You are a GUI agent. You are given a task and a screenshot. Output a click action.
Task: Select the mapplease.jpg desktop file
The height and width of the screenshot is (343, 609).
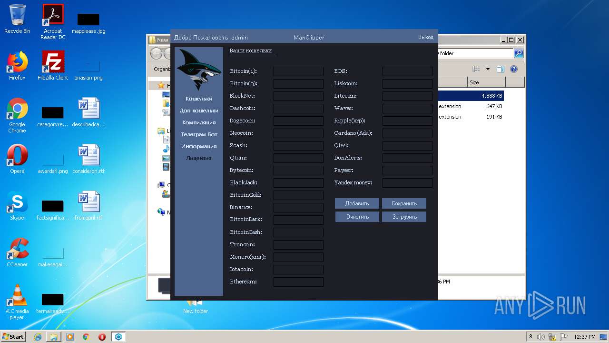88,23
